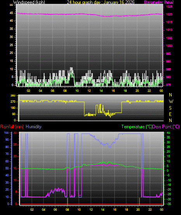Screen dimensions: 181x215
Task: Click the 980 barometer axis value
Action: point(168,77)
